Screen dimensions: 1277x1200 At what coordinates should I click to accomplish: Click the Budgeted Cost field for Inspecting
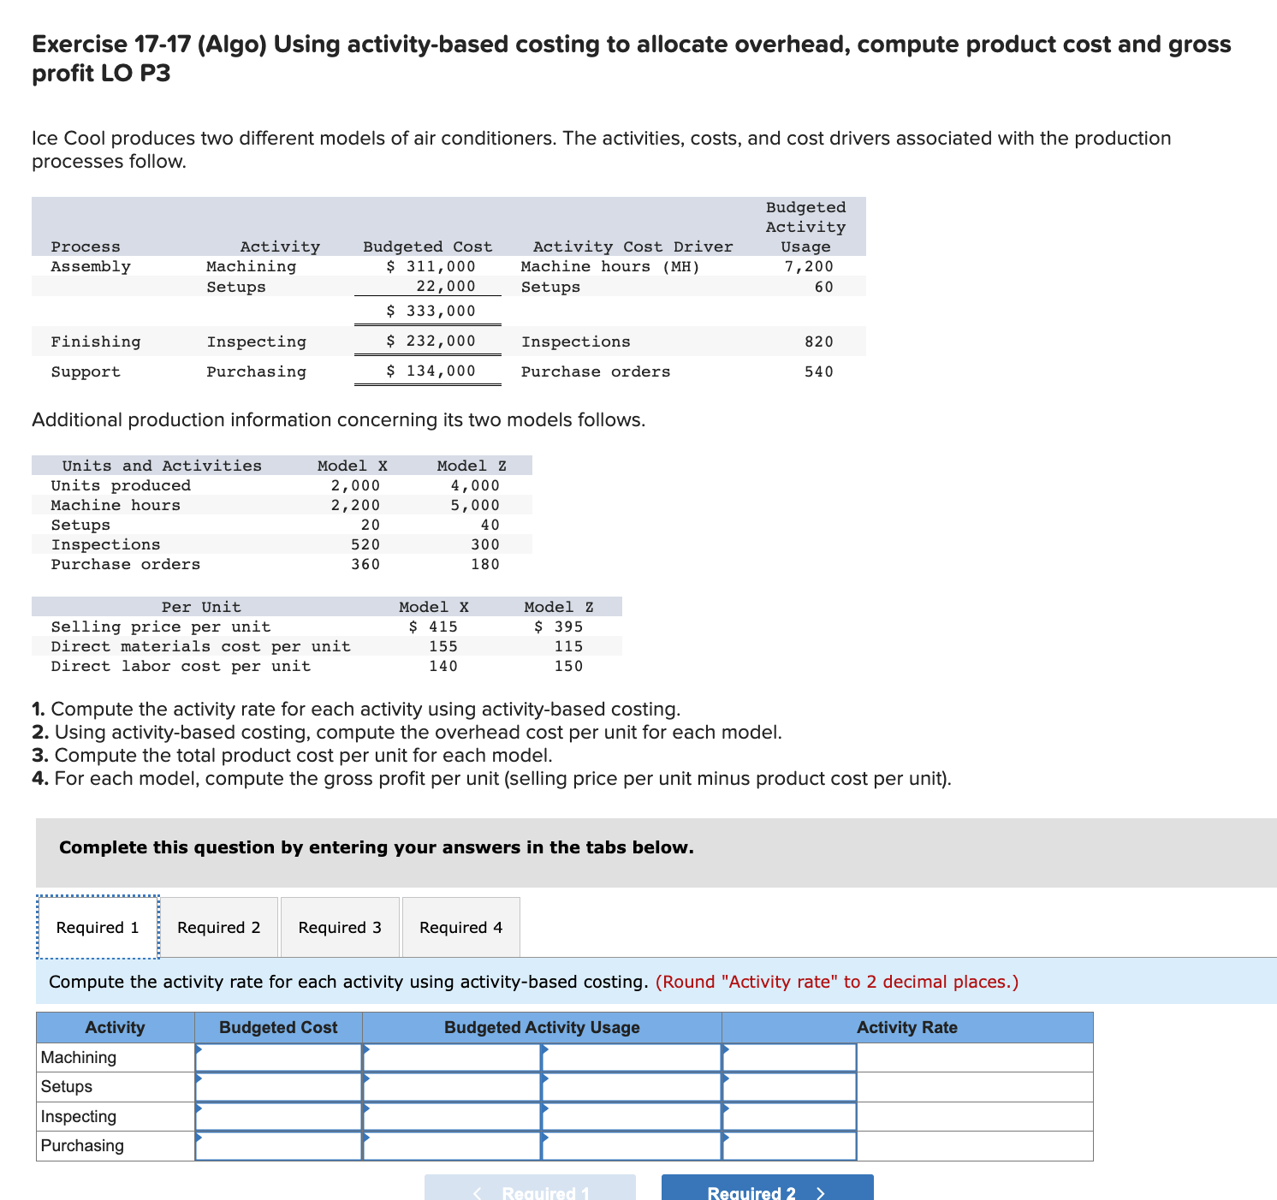click(x=278, y=1116)
